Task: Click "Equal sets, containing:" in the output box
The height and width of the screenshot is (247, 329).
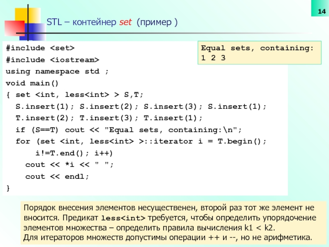Action: coord(257,49)
